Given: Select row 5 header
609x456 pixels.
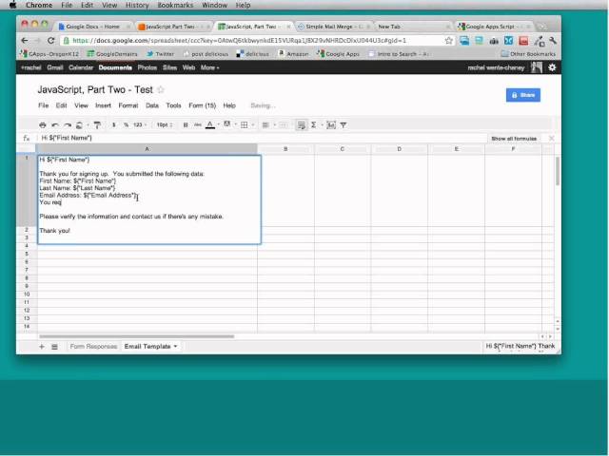Looking at the screenshot, I should [27, 254].
